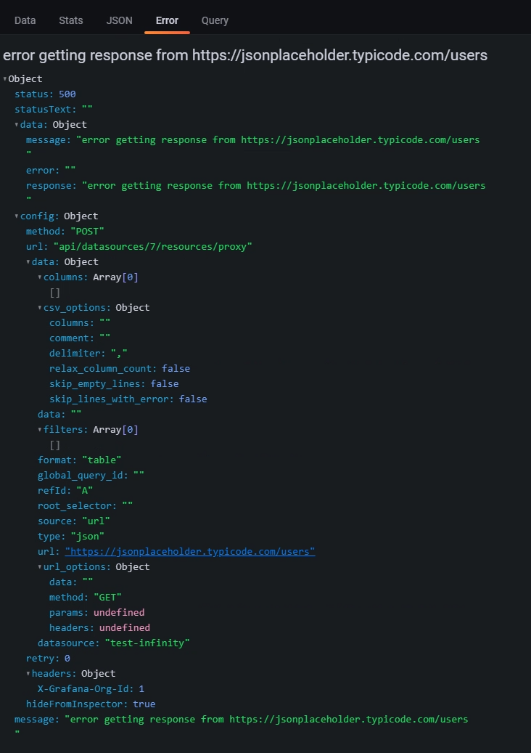Click the method: "GET" row
The width and height of the screenshot is (531, 753).
(86, 598)
